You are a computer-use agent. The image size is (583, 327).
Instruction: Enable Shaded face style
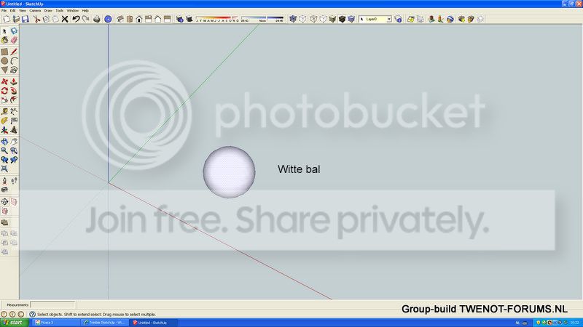tap(332, 19)
